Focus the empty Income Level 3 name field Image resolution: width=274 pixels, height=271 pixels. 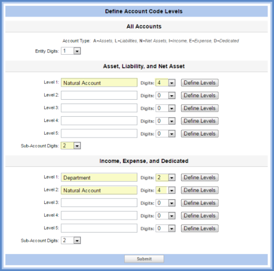click(x=99, y=203)
